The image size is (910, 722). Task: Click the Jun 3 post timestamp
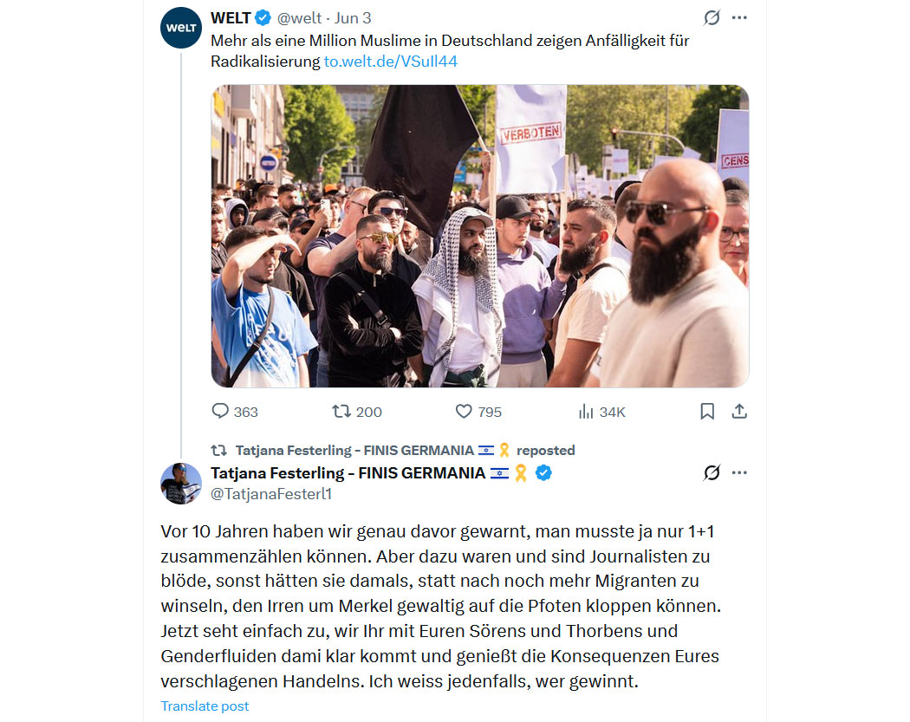pyautogui.click(x=352, y=18)
